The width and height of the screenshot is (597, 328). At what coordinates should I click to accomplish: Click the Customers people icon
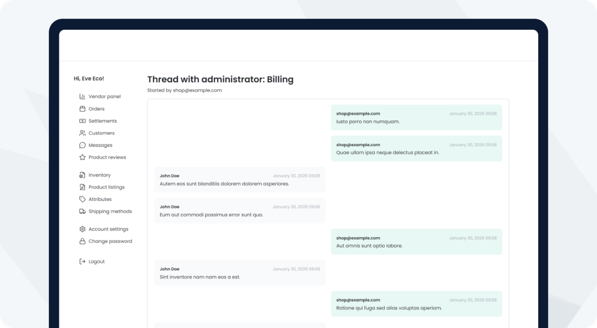click(82, 133)
